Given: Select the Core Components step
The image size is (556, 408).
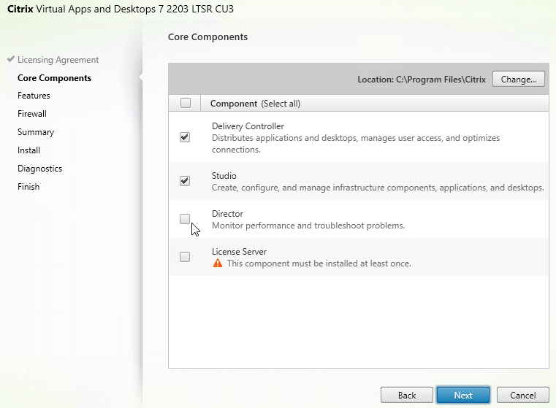Looking at the screenshot, I should click(x=54, y=78).
